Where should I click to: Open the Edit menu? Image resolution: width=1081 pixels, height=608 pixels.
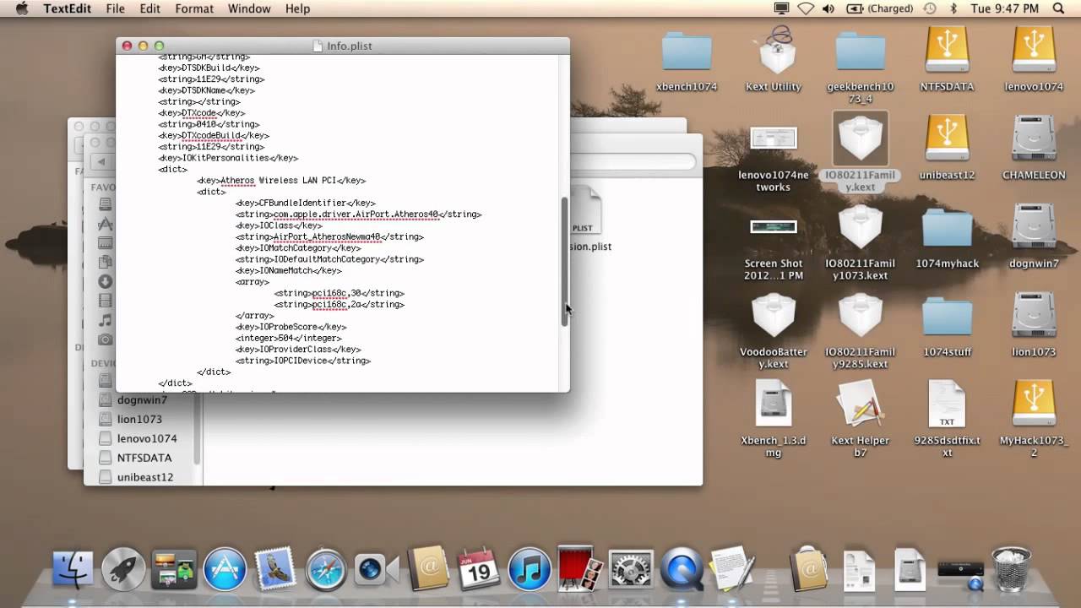(x=150, y=8)
